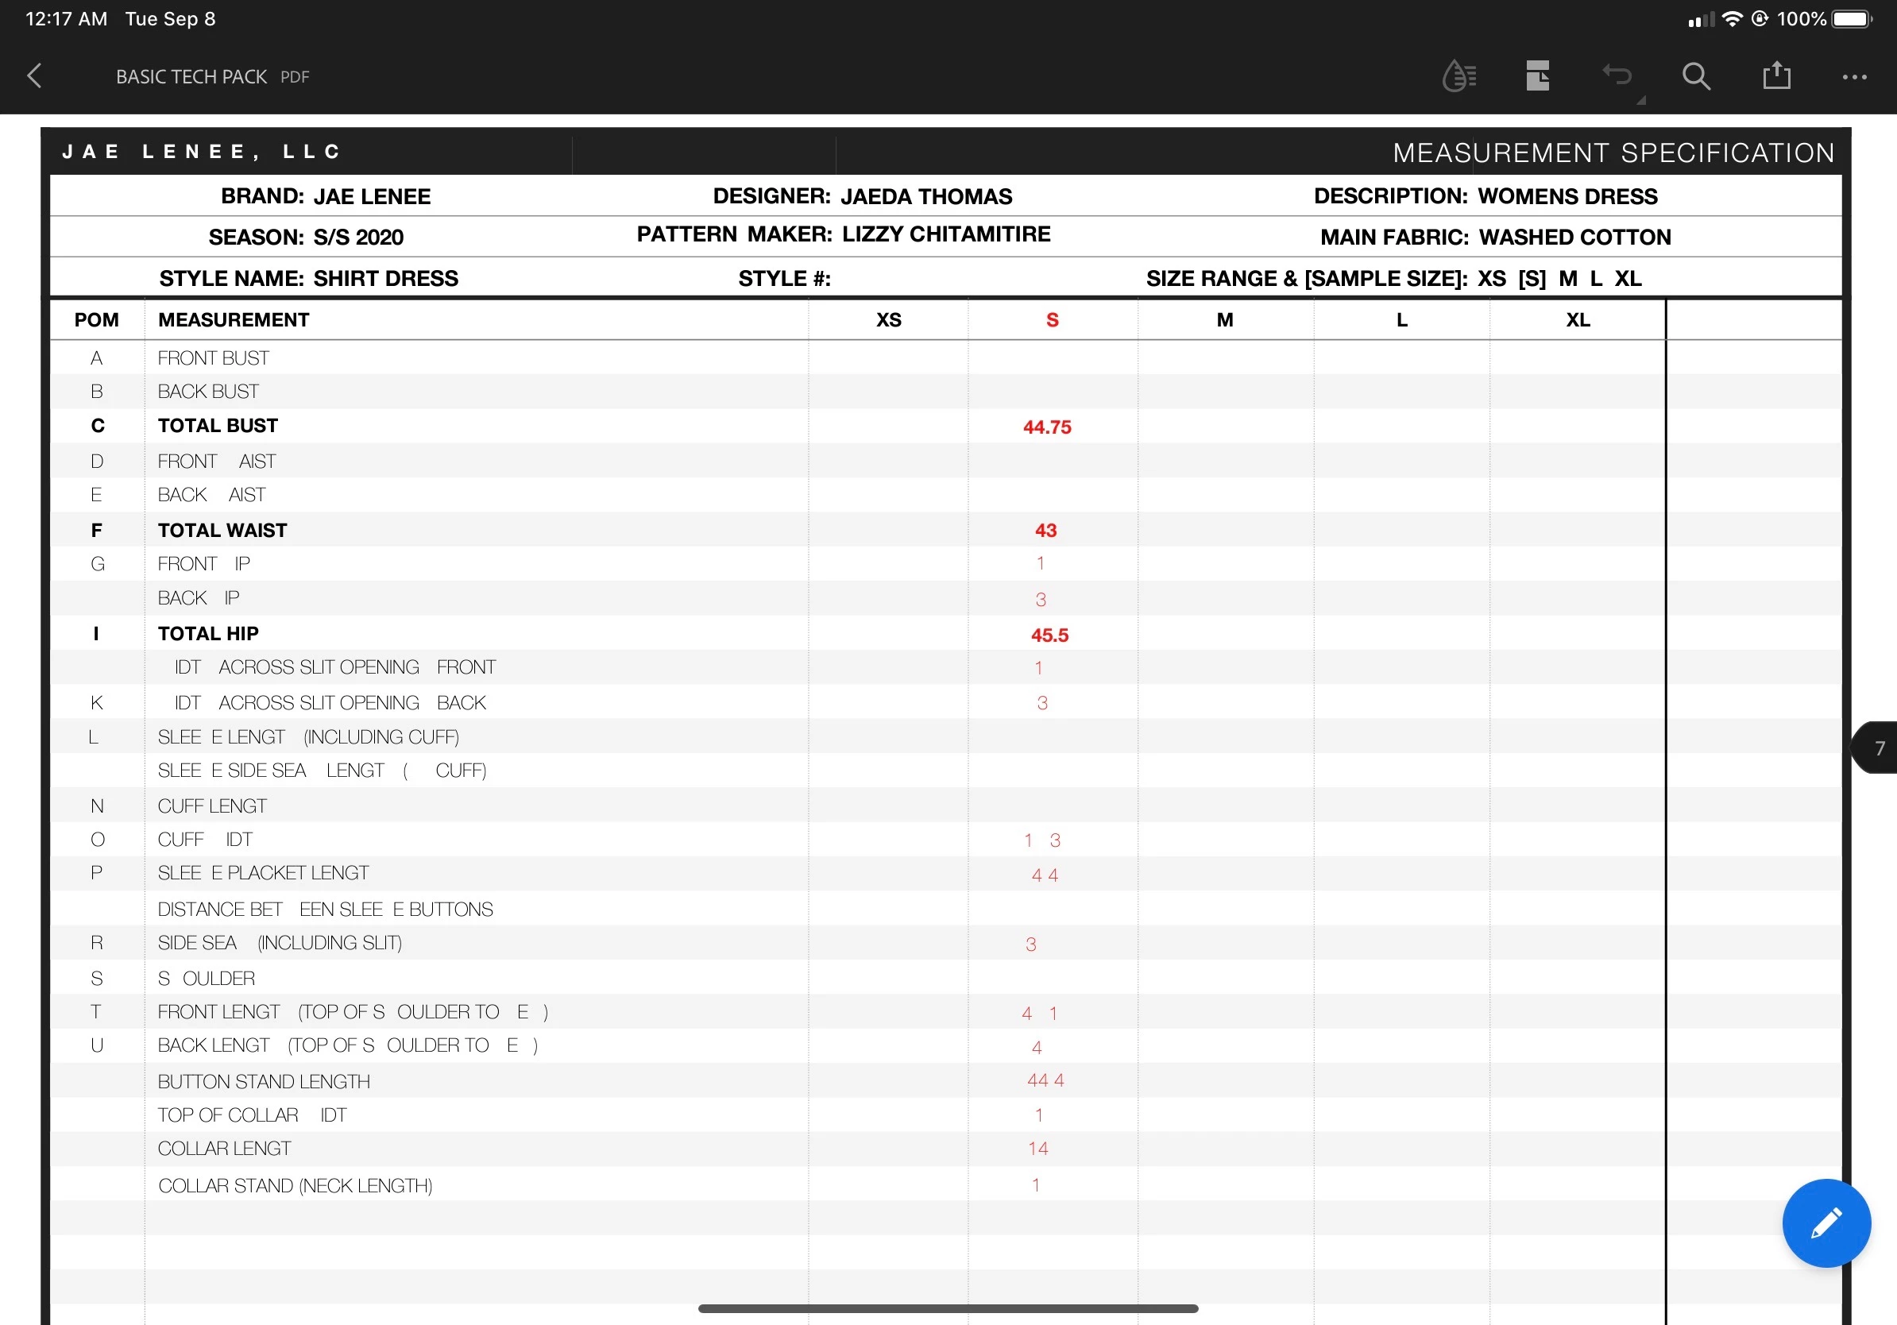This screenshot has width=1897, height=1325.
Task: Tap the horizontal scroll bar at the bottom
Action: [x=948, y=1308]
